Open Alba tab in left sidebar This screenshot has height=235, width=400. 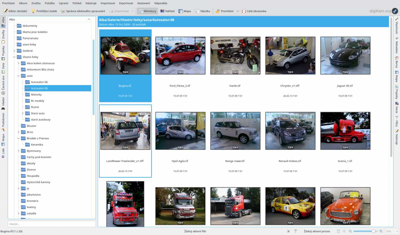(3, 22)
